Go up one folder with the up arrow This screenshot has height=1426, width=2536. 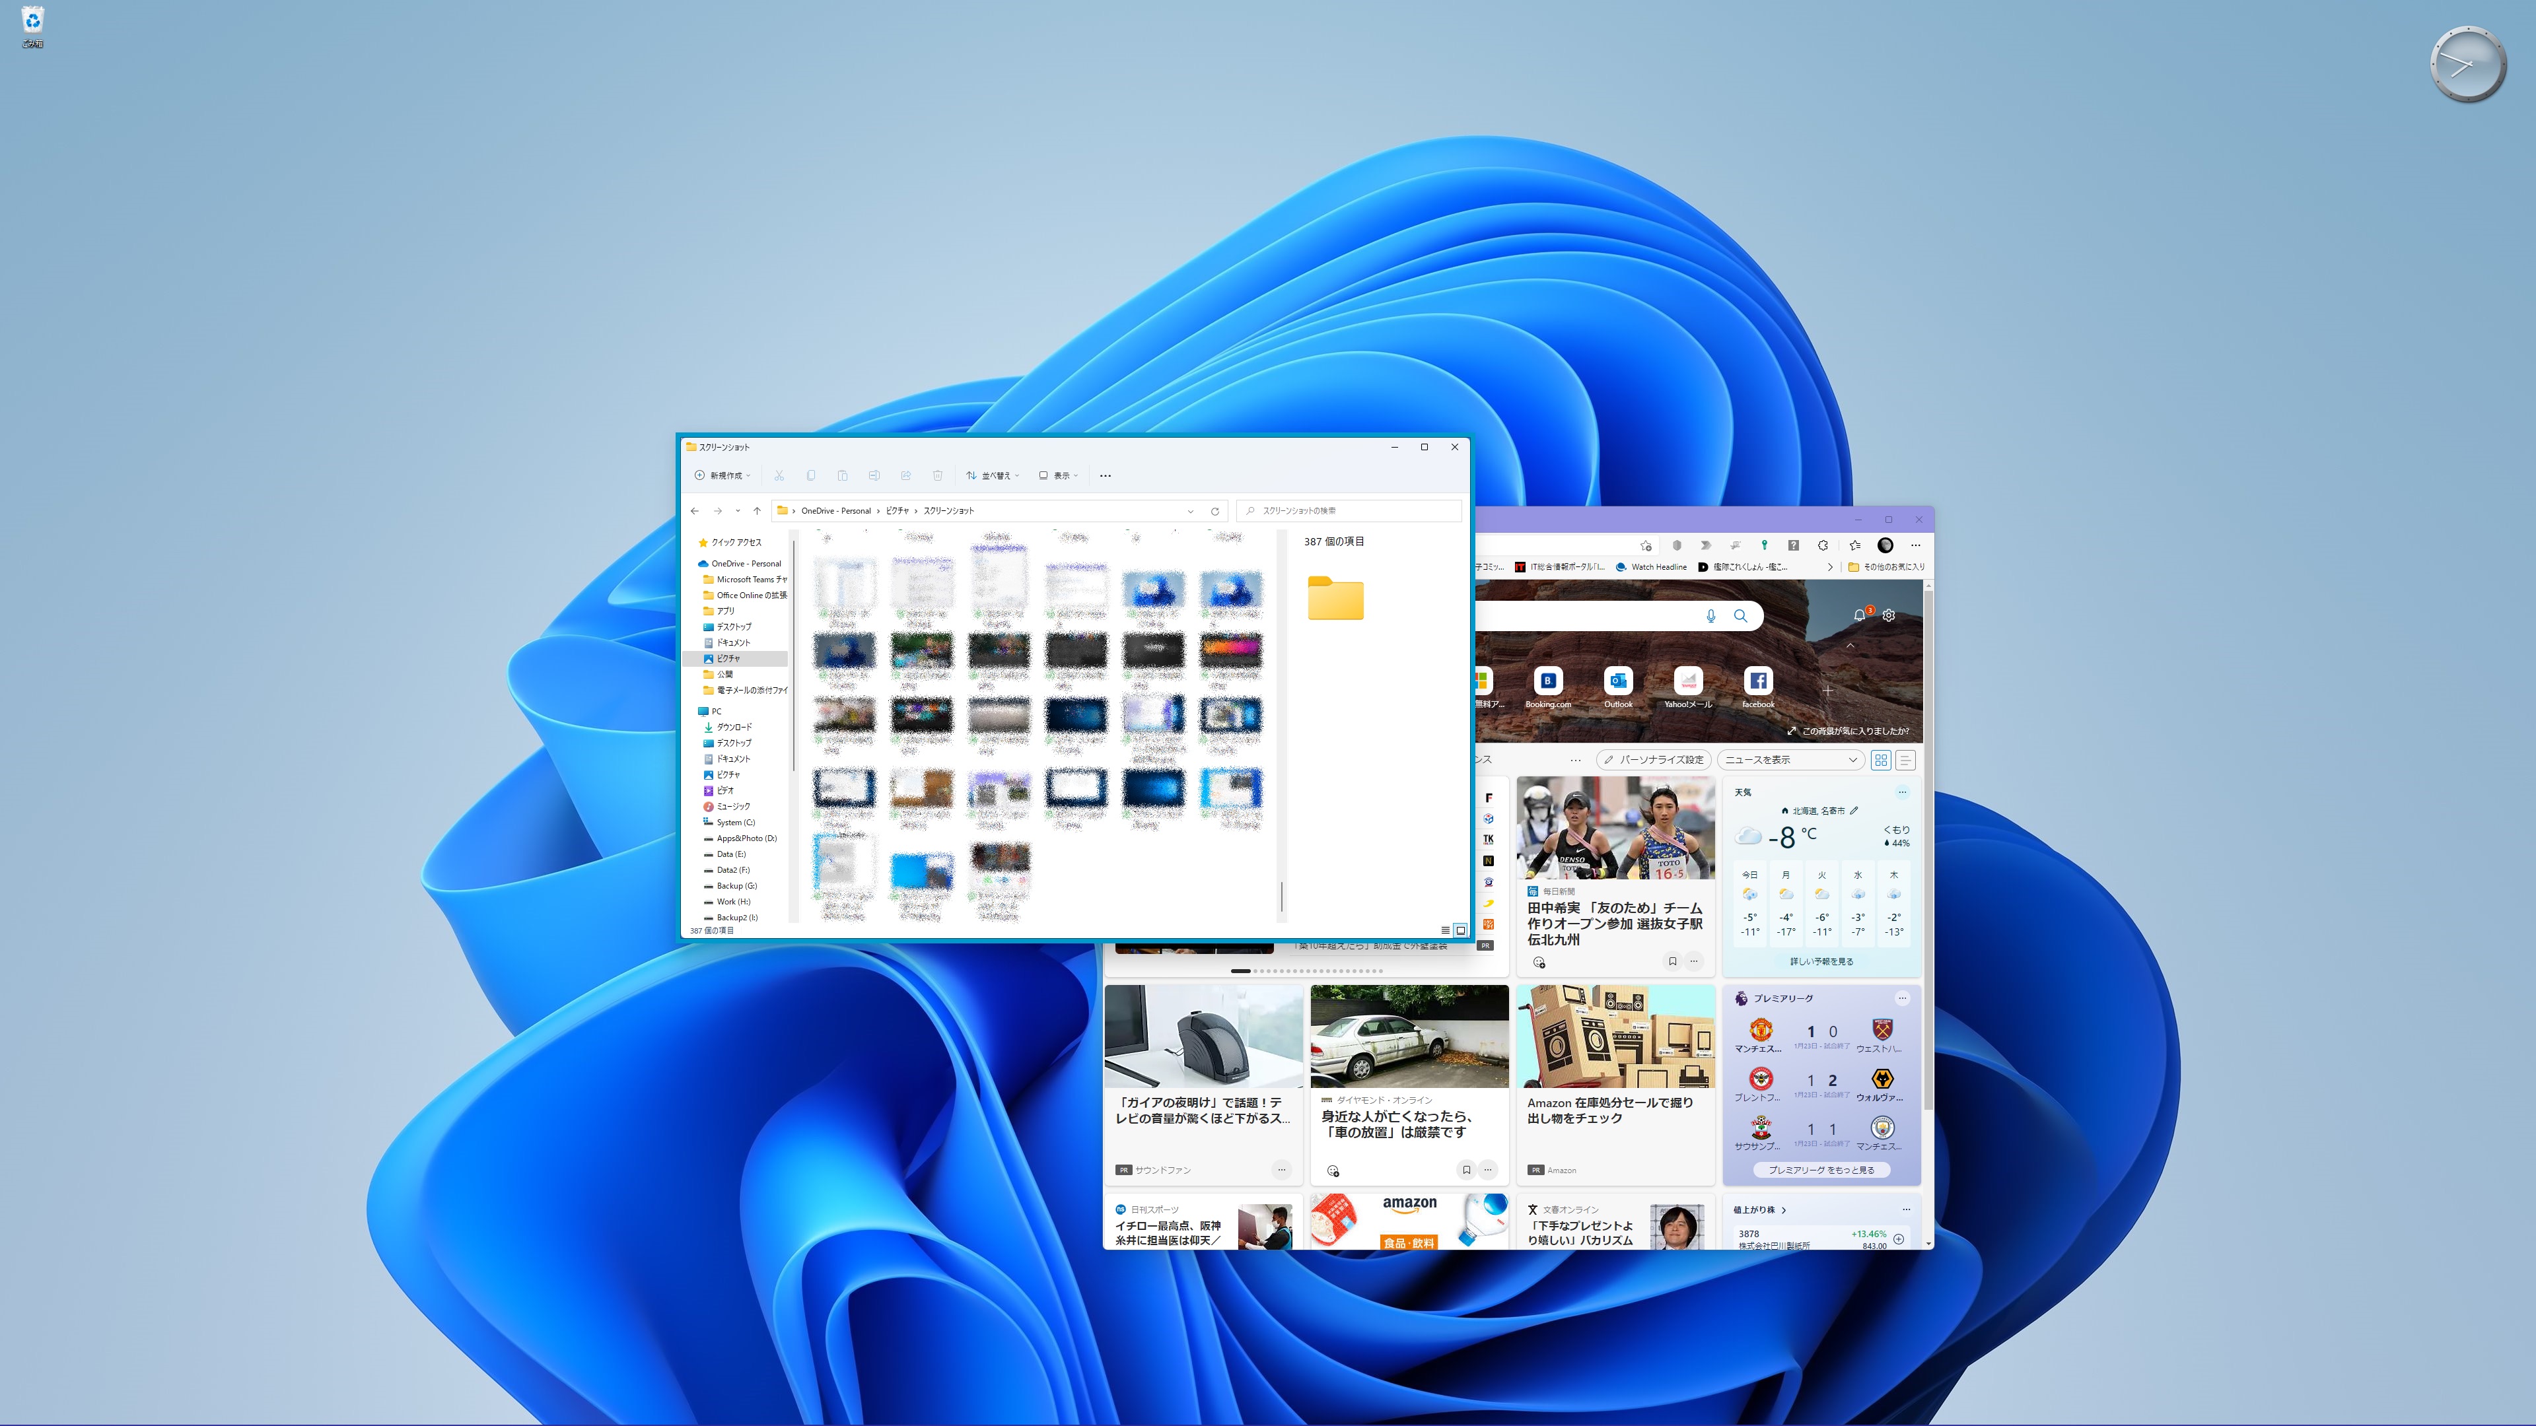pyautogui.click(x=757, y=511)
